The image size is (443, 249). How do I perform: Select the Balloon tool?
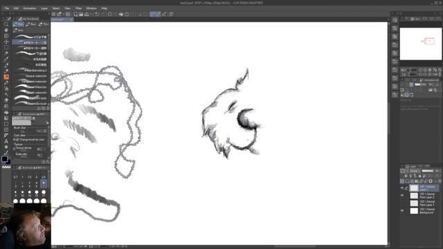coord(6,147)
